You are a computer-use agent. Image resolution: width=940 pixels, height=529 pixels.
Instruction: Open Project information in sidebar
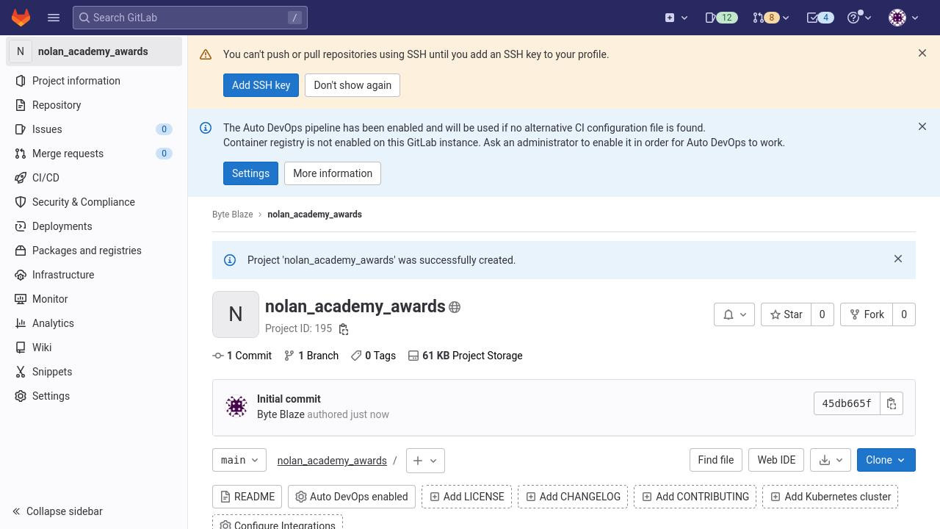(94, 81)
